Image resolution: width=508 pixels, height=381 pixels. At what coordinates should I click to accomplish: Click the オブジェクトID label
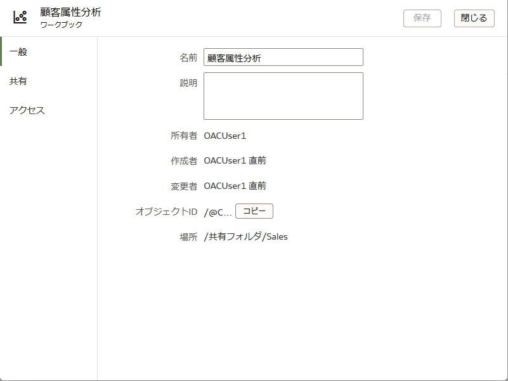(x=166, y=212)
